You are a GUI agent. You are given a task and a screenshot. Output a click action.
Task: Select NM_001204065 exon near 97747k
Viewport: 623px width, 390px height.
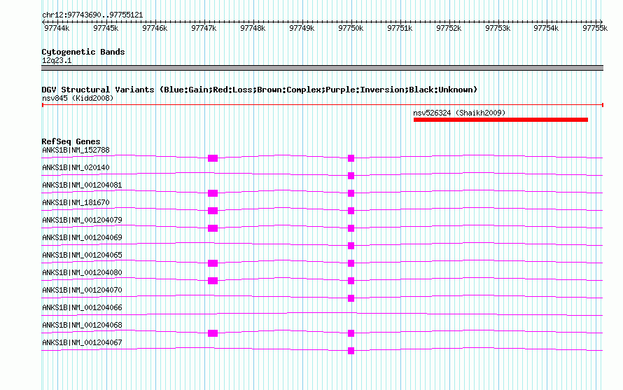tap(213, 263)
